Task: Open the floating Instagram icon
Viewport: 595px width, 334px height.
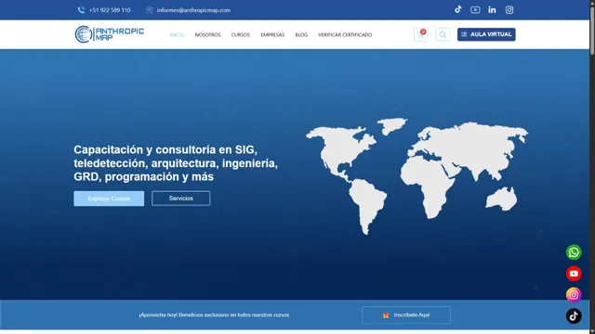Action: [x=574, y=295]
